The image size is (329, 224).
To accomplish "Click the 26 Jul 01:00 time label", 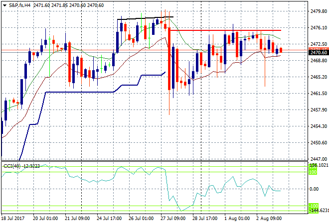I will coord(141,219).
